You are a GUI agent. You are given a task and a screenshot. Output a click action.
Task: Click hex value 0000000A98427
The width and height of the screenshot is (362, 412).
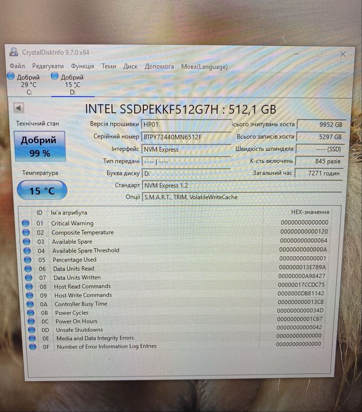tap(302, 276)
